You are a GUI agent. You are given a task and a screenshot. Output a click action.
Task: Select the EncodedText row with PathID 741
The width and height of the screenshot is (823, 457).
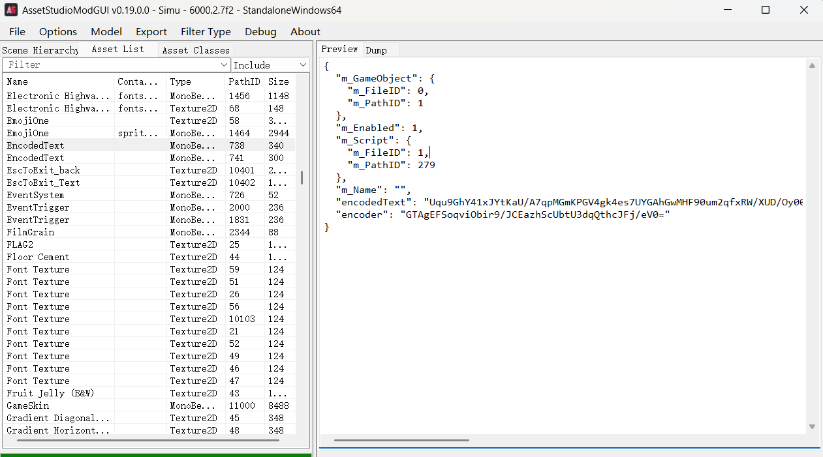point(149,158)
